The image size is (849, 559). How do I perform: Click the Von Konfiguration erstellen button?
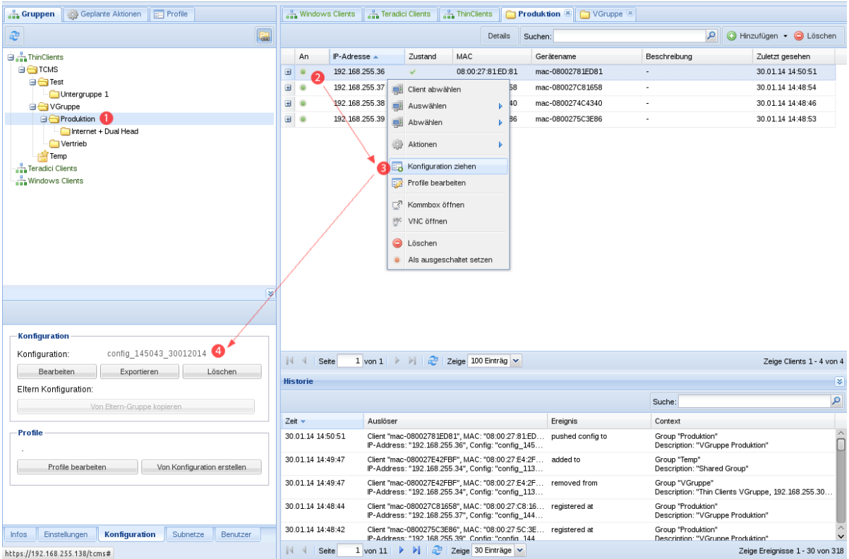coord(201,467)
